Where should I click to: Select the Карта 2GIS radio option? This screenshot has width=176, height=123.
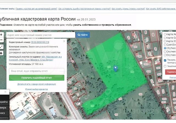(x=165, y=41)
